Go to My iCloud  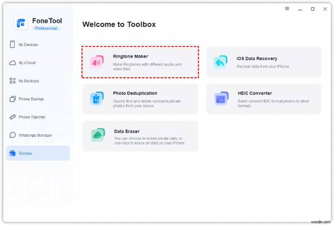pyautogui.click(x=38, y=63)
